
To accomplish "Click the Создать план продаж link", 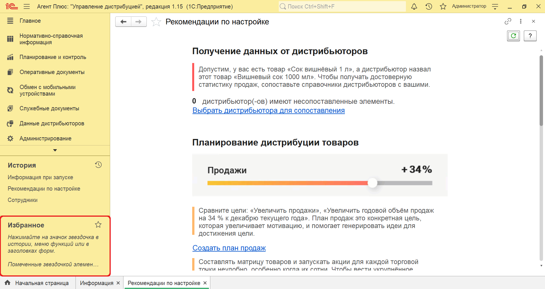I will 229,248.
